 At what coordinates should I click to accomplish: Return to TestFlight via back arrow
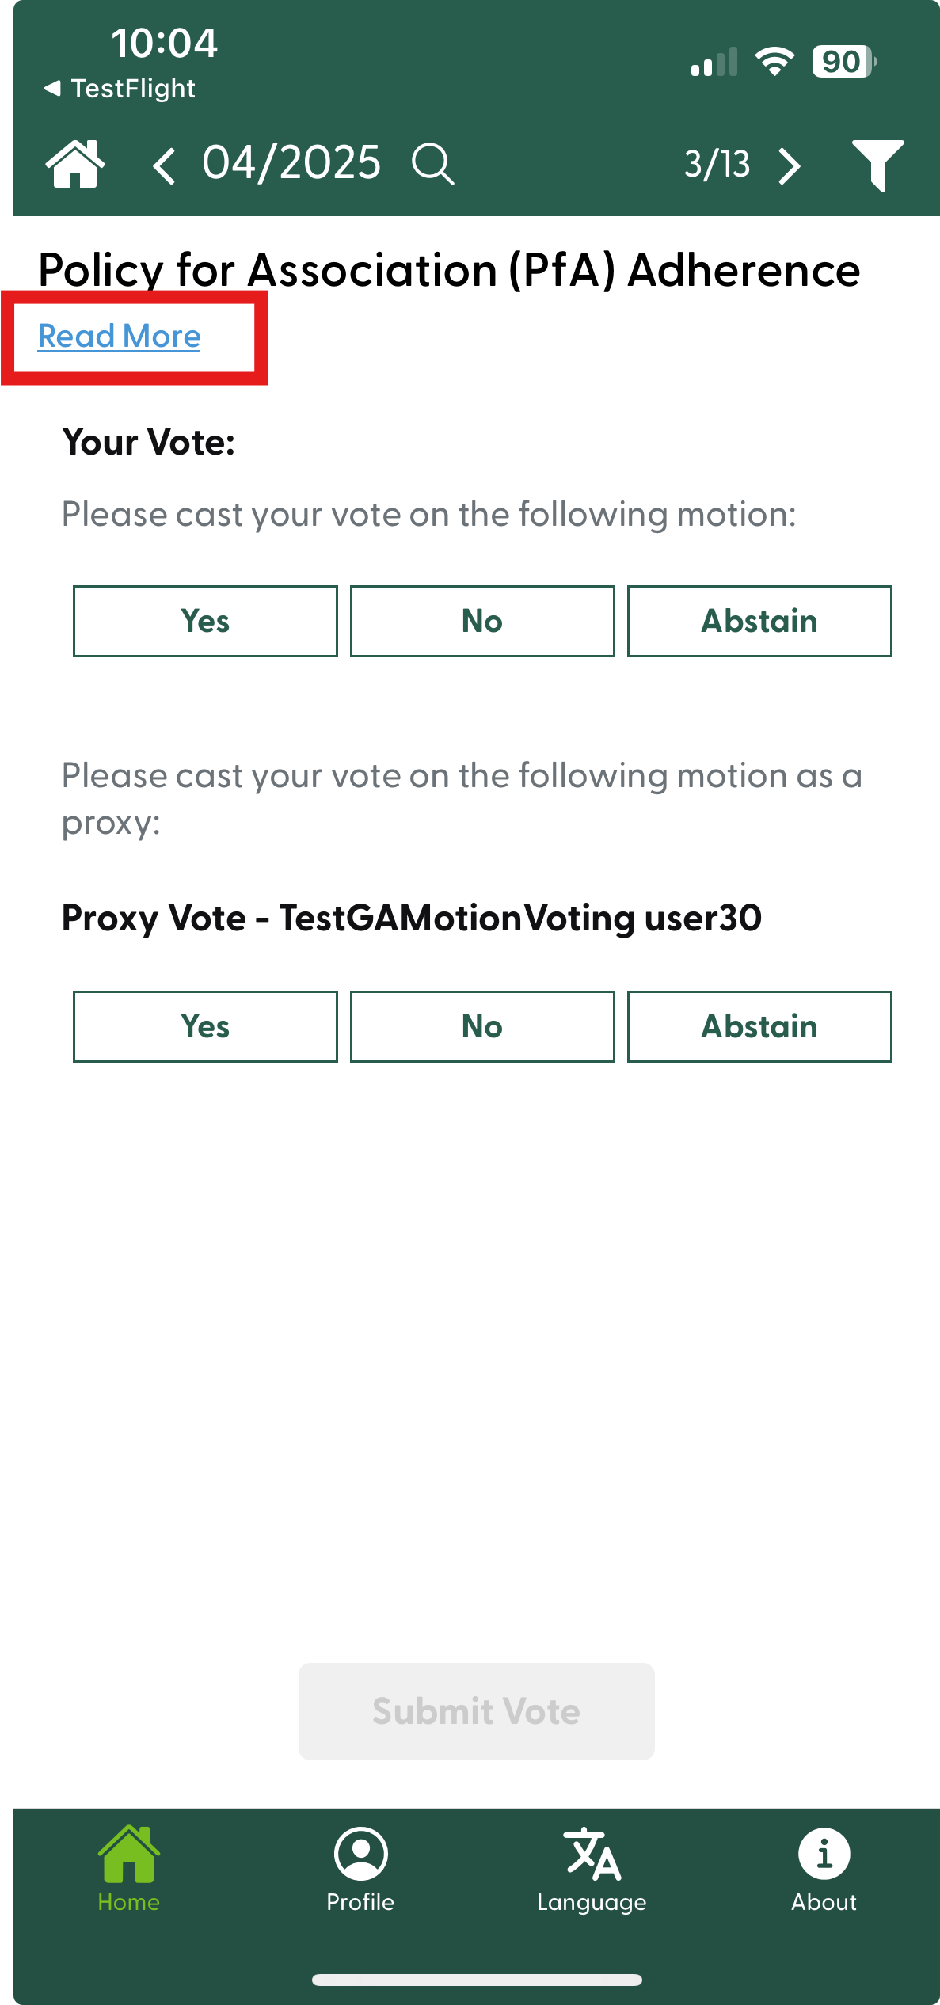119,89
